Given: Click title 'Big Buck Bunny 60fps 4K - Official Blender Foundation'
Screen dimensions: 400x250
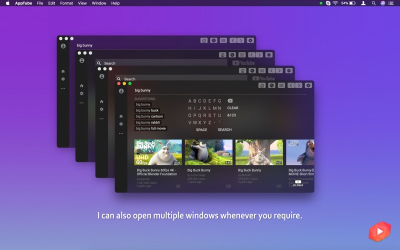Looking at the screenshot, I should click(x=157, y=172).
